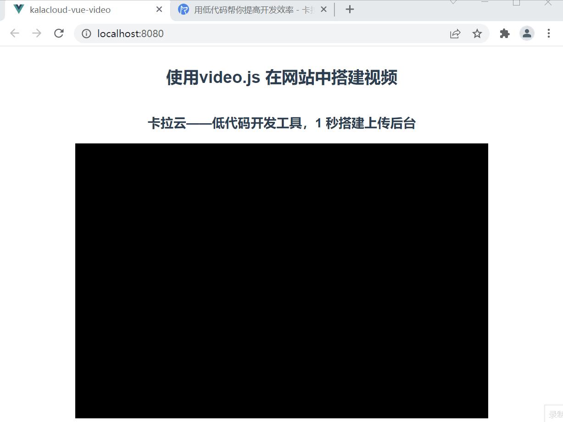Image resolution: width=563 pixels, height=422 pixels.
Task: Reload the localhost:8080 page
Action: (x=59, y=33)
